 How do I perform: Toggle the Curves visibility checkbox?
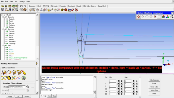tap(7, 23)
